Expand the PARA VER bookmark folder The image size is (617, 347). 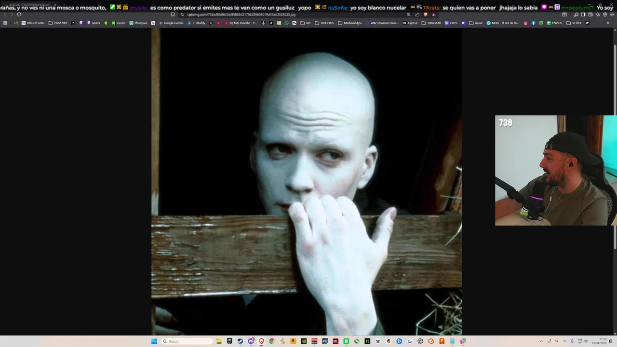pyautogui.click(x=58, y=23)
